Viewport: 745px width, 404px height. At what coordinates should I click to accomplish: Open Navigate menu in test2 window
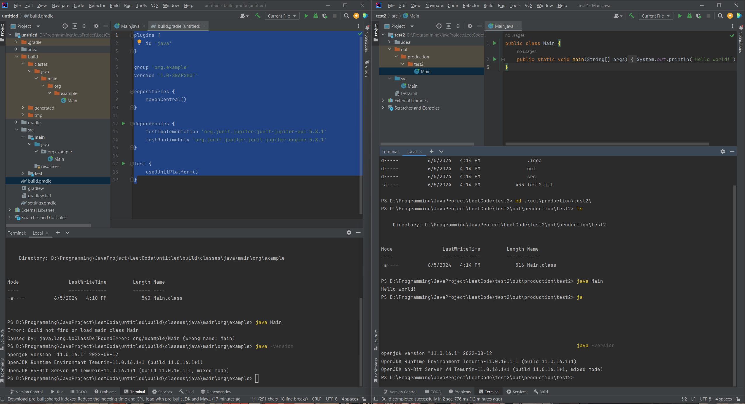434,5
